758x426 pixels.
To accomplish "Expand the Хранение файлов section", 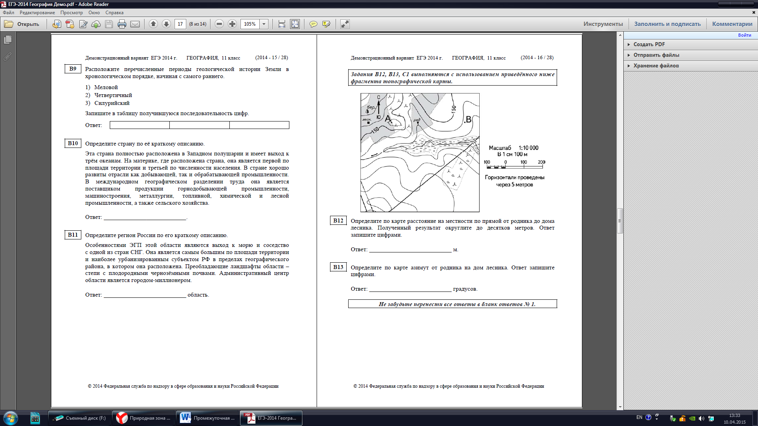I will point(690,65).
